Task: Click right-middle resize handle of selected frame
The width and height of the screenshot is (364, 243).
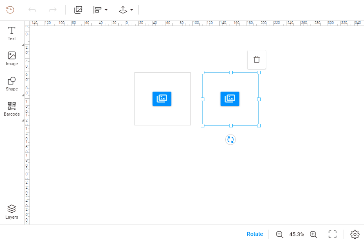Action: coord(259,99)
